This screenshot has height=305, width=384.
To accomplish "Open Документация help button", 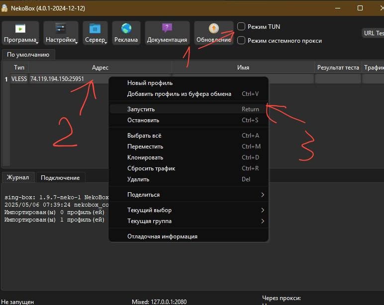I will (167, 33).
